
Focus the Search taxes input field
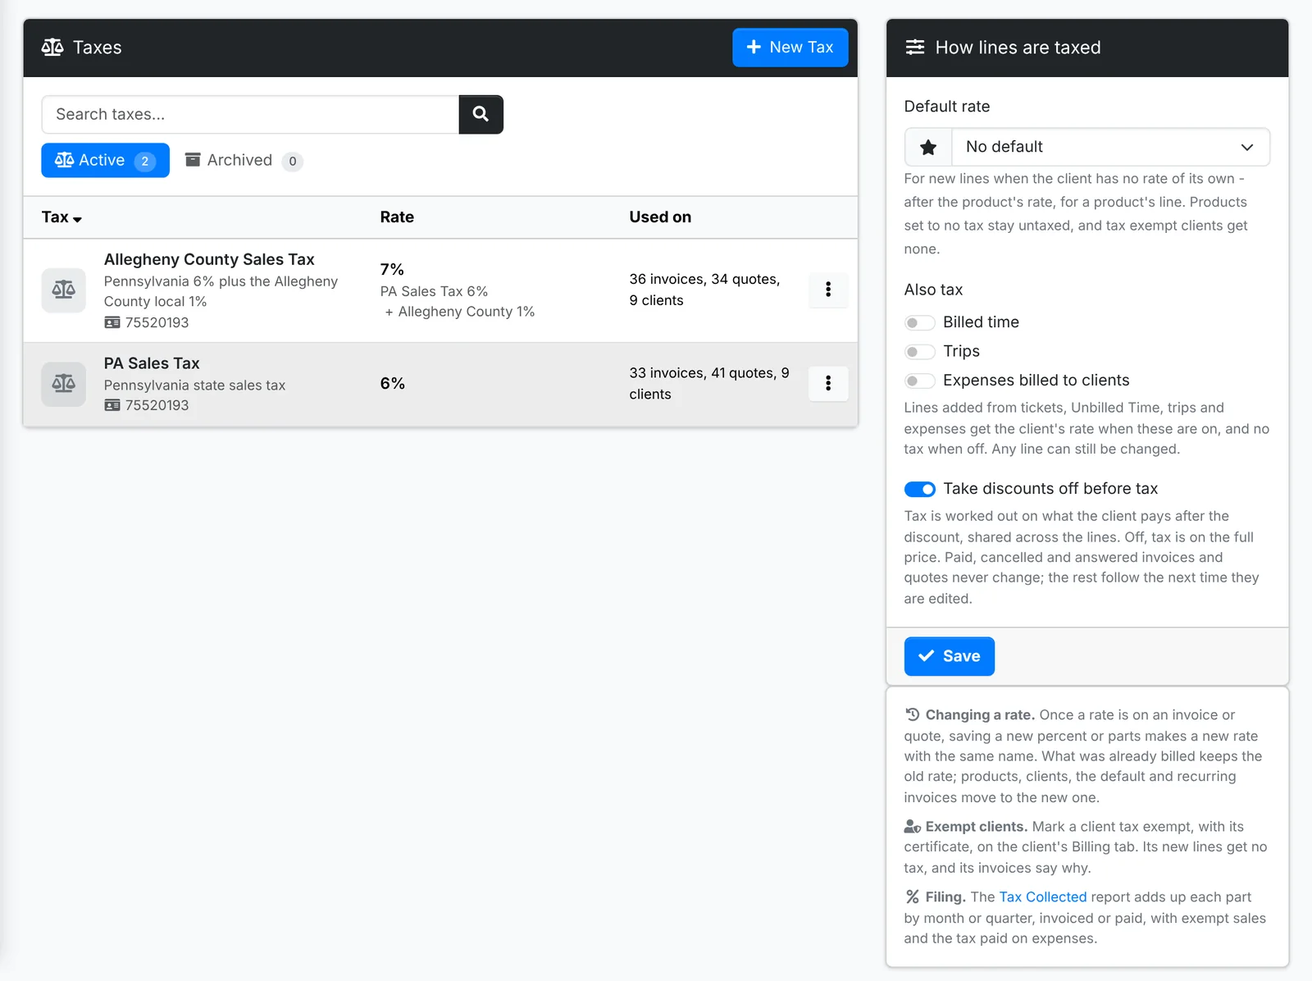click(250, 115)
